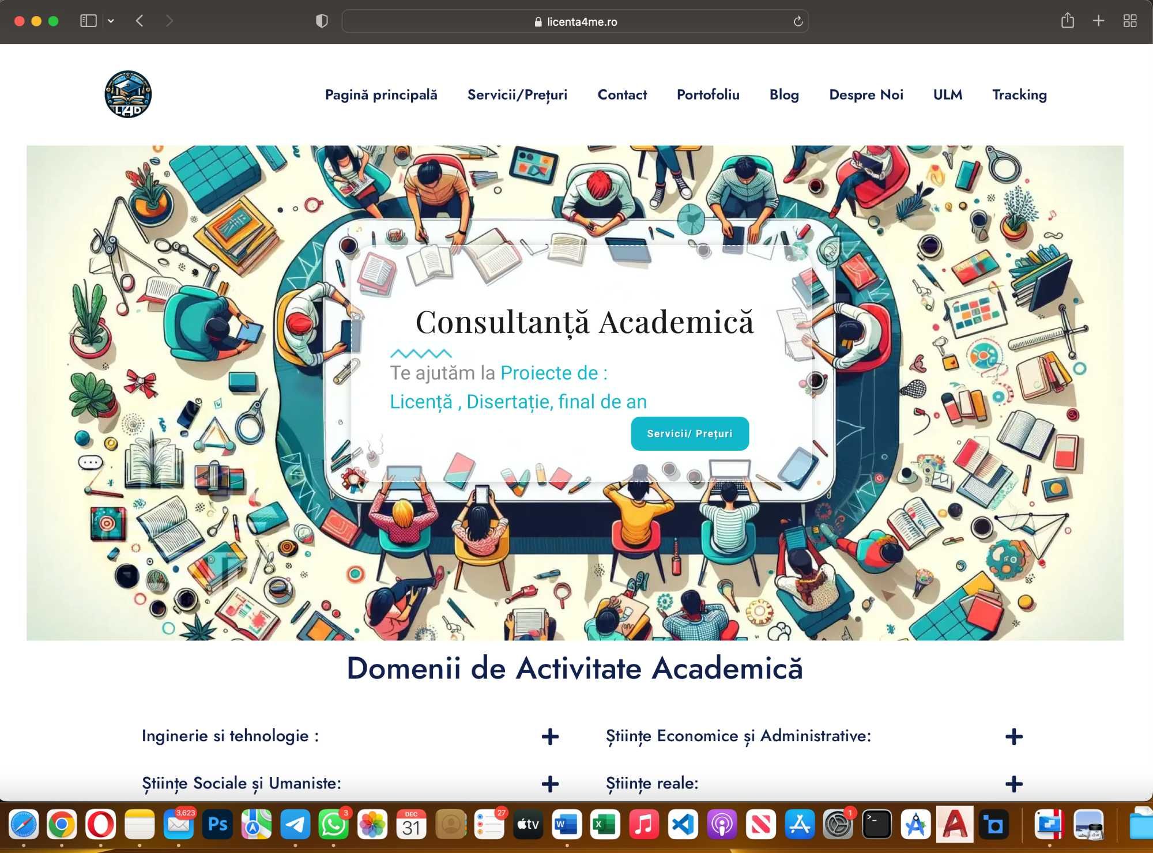Open Microsoft Excel from the Dock
The image size is (1153, 853).
click(605, 825)
